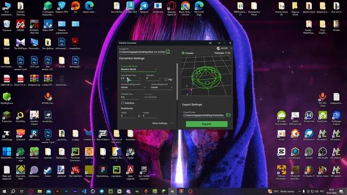Click the conversion settings vertical scrollbar
The width and height of the screenshot is (347, 195).
pyautogui.click(x=177, y=81)
